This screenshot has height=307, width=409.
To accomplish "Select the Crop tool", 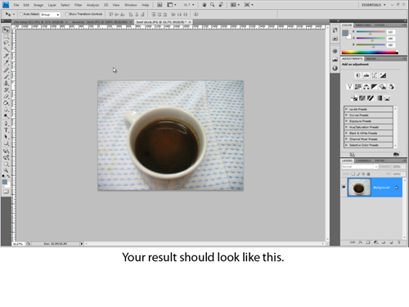I will coord(6,56).
